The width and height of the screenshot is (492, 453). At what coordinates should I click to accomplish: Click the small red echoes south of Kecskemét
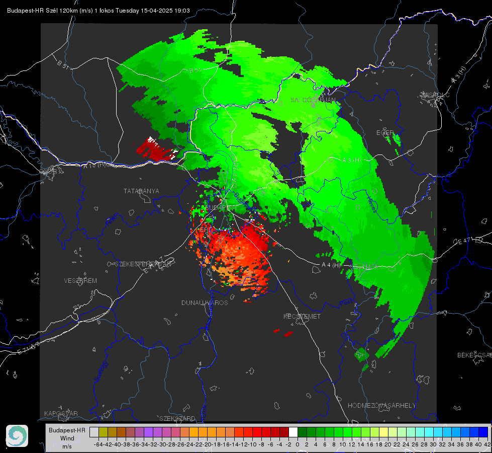point(284,333)
